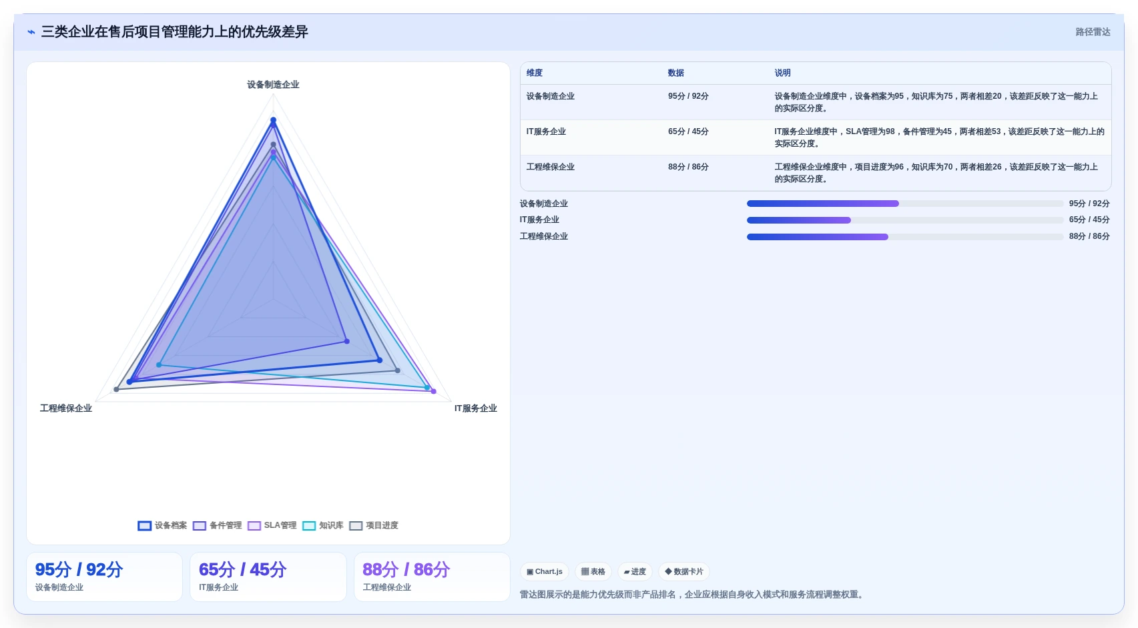Open the 工程维保企业 score card
The image size is (1138, 628).
point(432,577)
